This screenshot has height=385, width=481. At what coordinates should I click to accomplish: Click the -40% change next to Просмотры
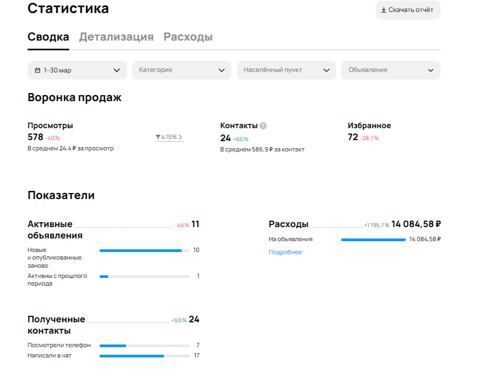coord(52,138)
